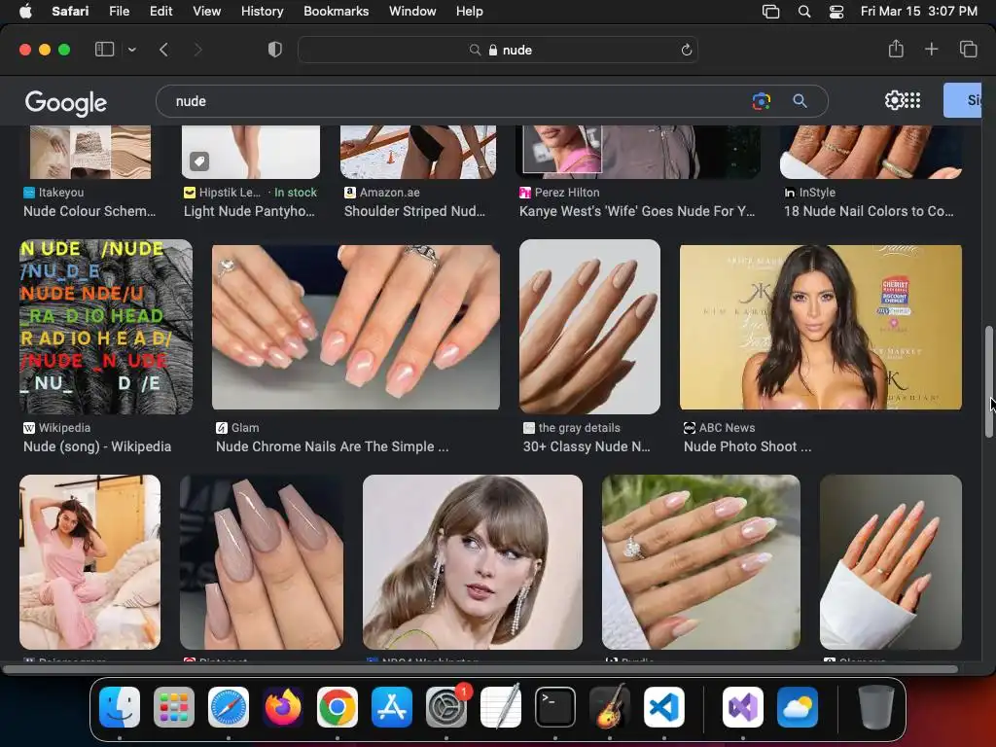Go back with the back arrow
Screen dimensions: 996x747
[163, 50]
